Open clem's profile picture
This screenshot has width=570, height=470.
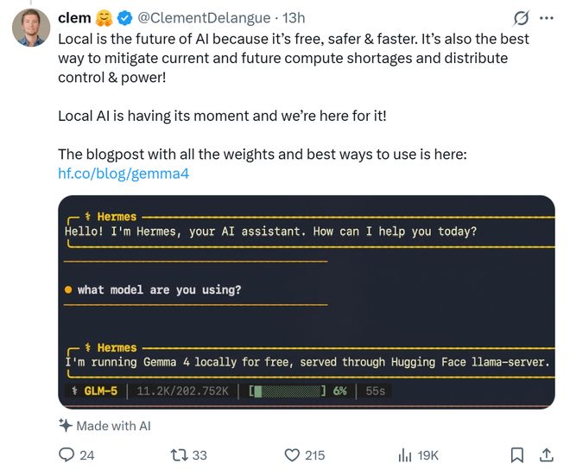[30, 29]
